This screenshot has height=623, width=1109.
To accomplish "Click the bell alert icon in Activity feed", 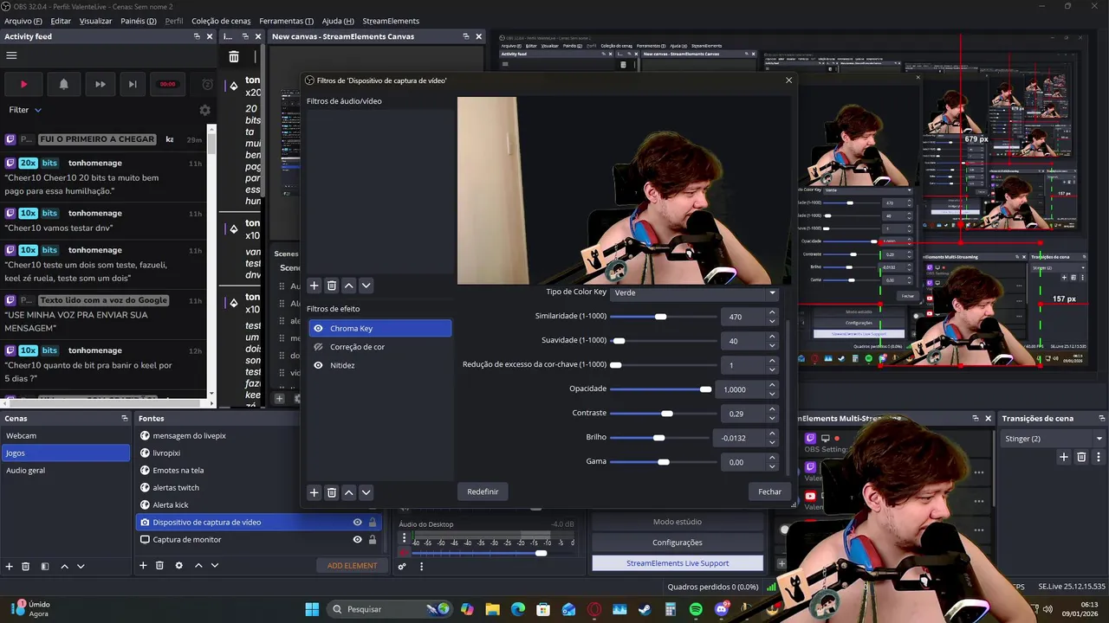I will coord(63,84).
